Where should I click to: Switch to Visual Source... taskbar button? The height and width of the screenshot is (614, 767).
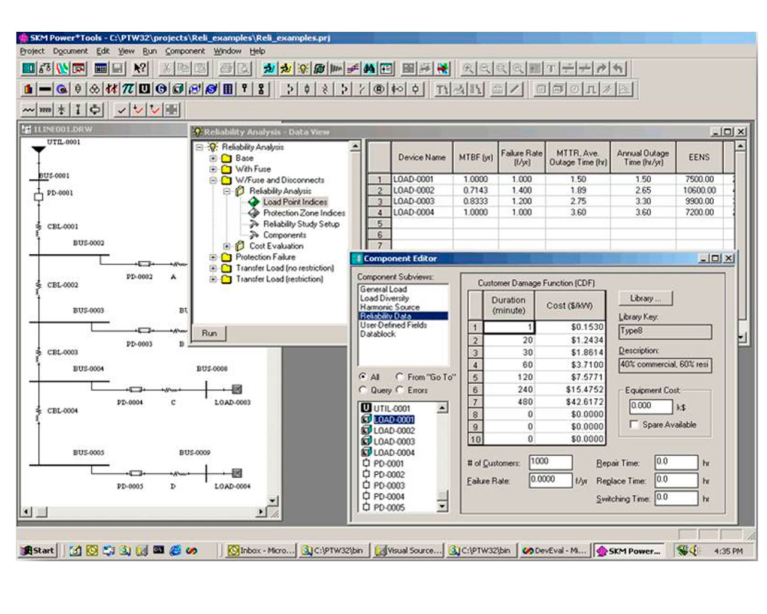coord(408,550)
